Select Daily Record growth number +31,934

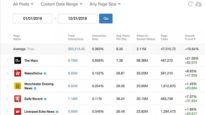pyautogui.click(x=191, y=101)
